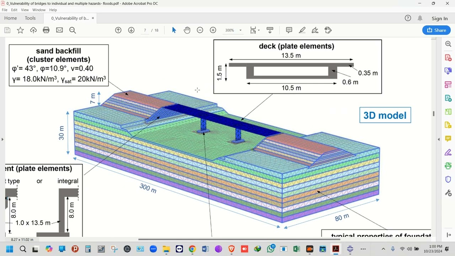This screenshot has width=455, height=256.
Task: Zoom out with the minus button
Action: [200, 30]
